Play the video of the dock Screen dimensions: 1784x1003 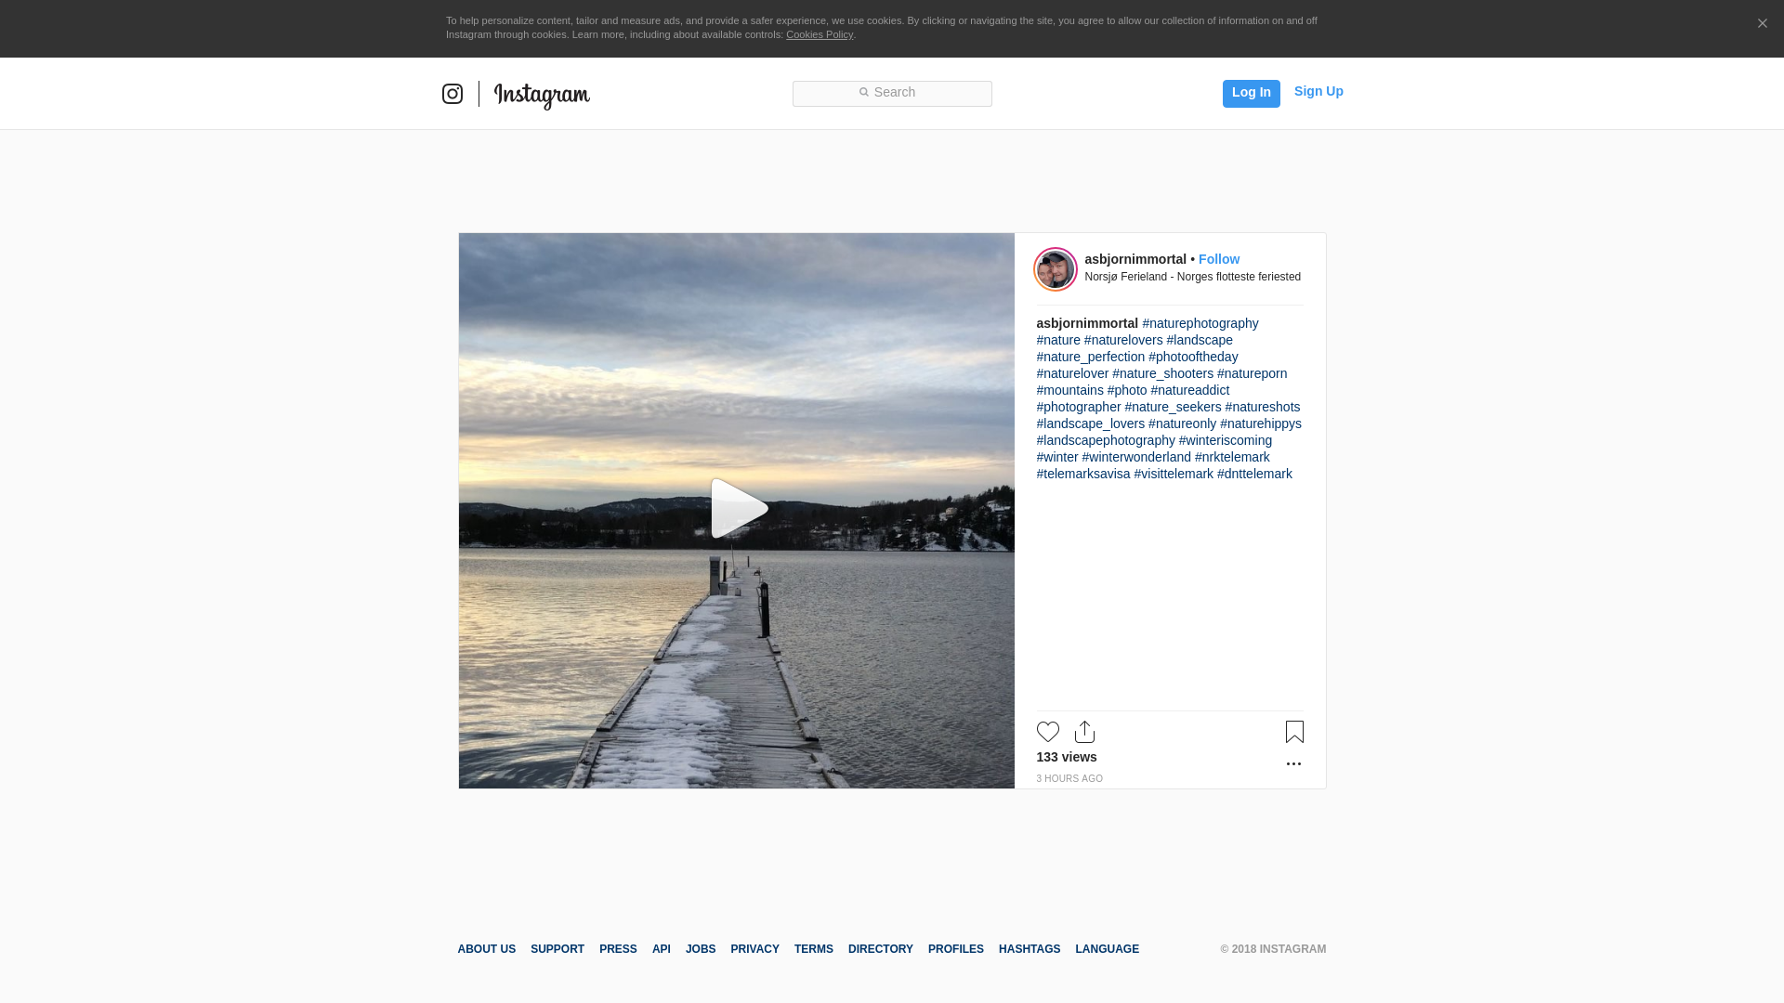click(x=738, y=509)
